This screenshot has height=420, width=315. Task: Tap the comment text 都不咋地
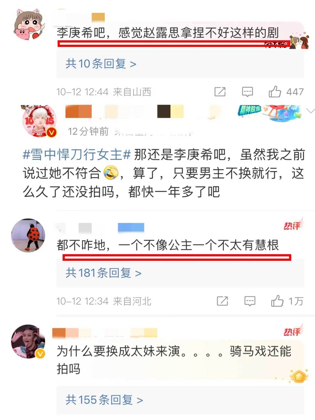(x=81, y=245)
